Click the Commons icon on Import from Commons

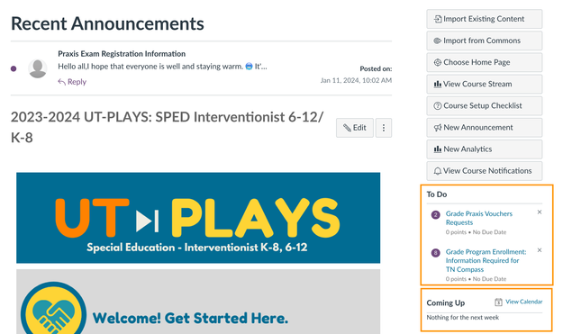tap(437, 41)
